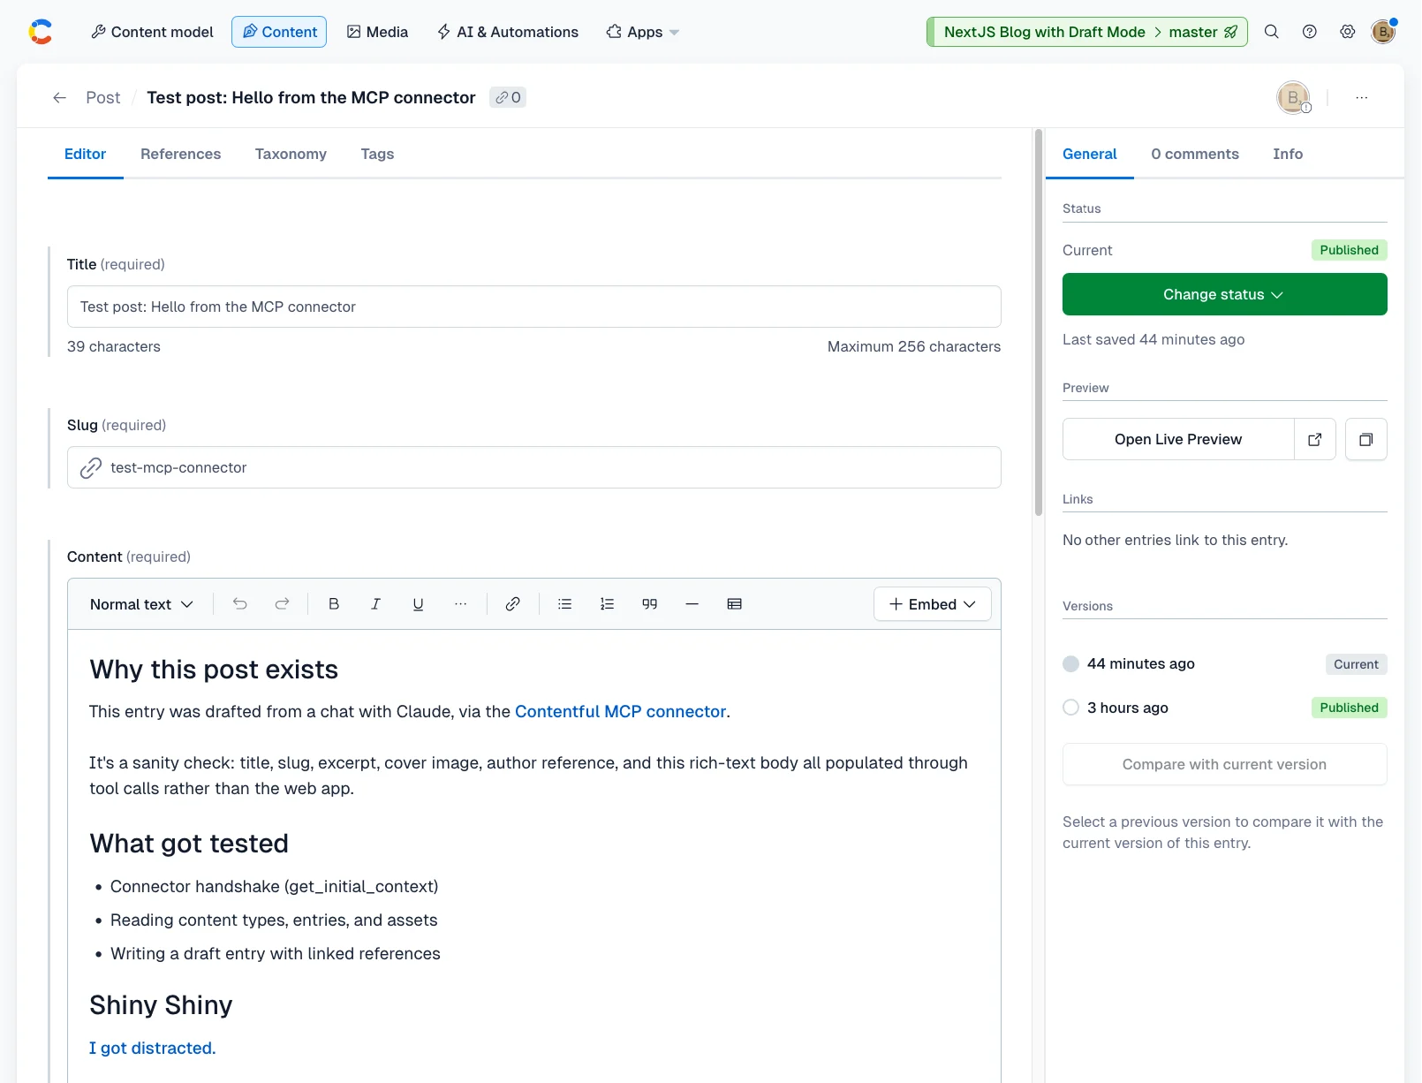Click Compare with current version
This screenshot has height=1083, width=1422.
1225,764
